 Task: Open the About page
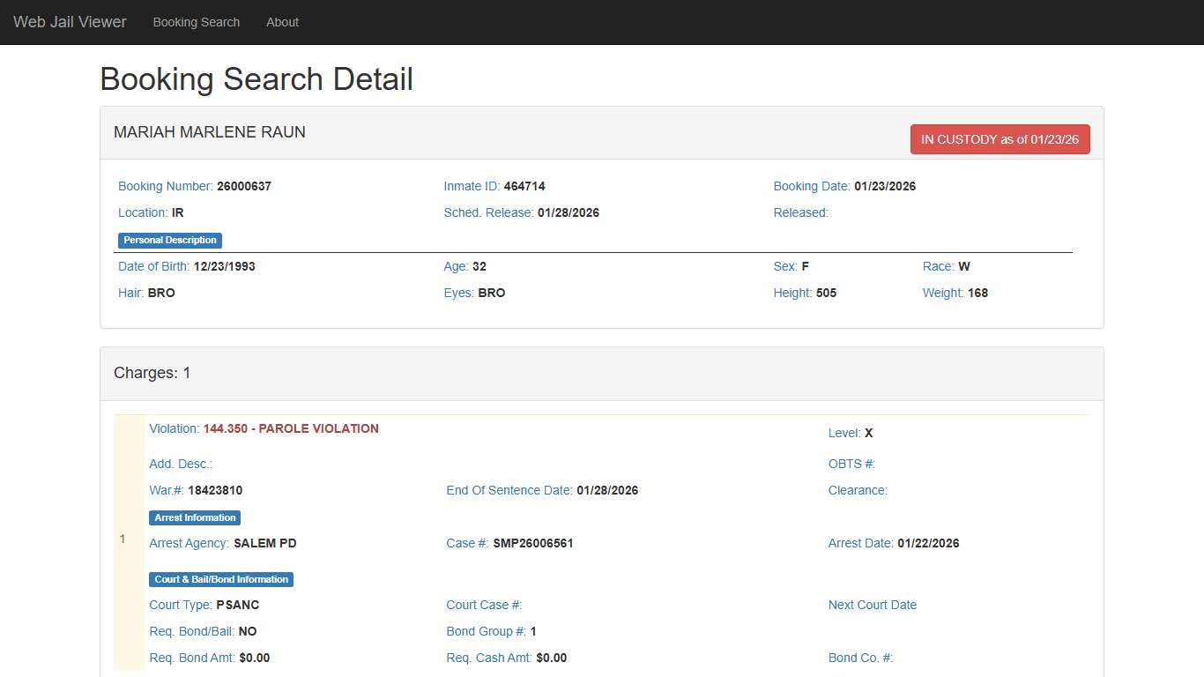click(282, 22)
